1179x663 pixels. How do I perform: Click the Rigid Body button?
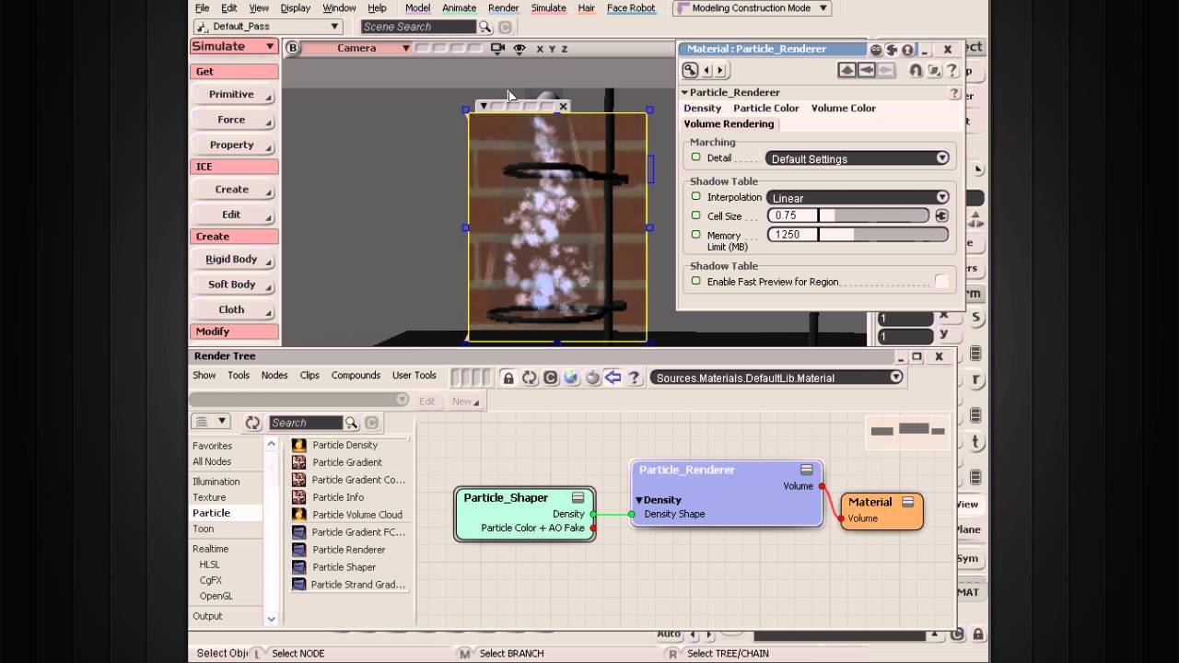tap(232, 260)
